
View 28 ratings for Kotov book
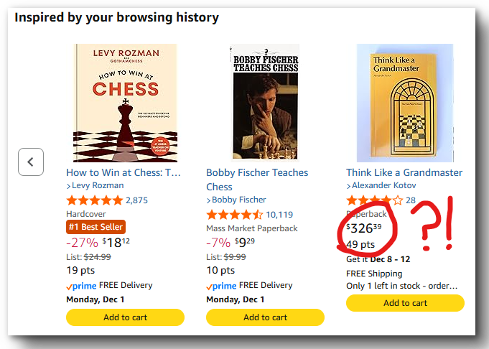coord(410,200)
